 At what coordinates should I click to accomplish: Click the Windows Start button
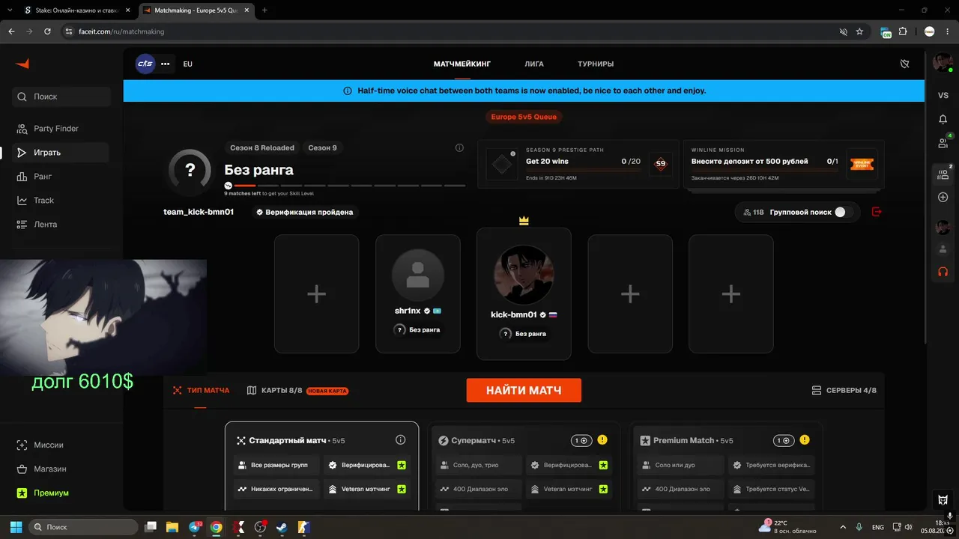point(16,527)
